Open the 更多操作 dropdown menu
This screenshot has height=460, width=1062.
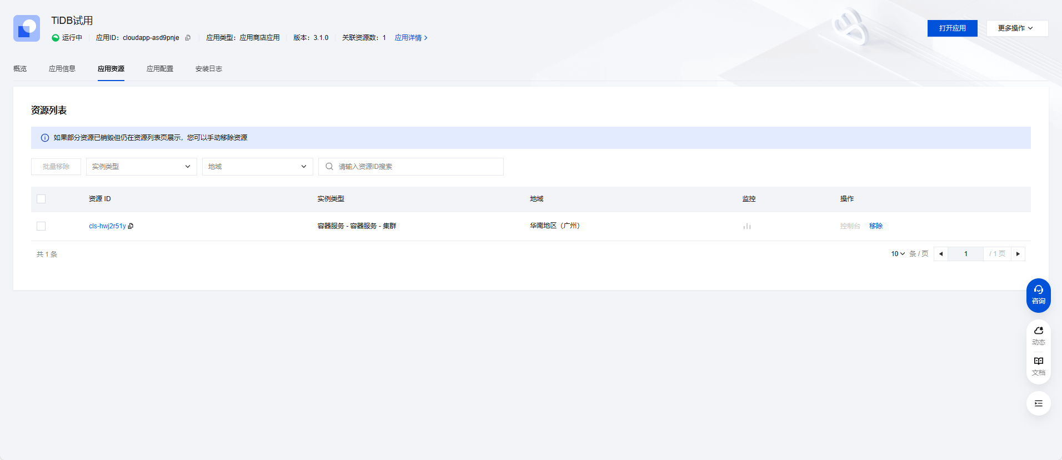[x=1016, y=28]
